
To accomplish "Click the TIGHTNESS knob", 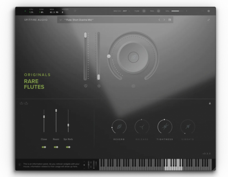I will [x=165, y=127].
